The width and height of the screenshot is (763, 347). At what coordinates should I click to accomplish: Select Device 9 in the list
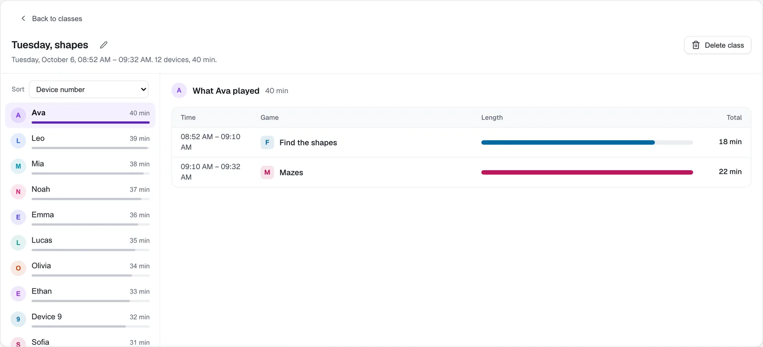80,319
